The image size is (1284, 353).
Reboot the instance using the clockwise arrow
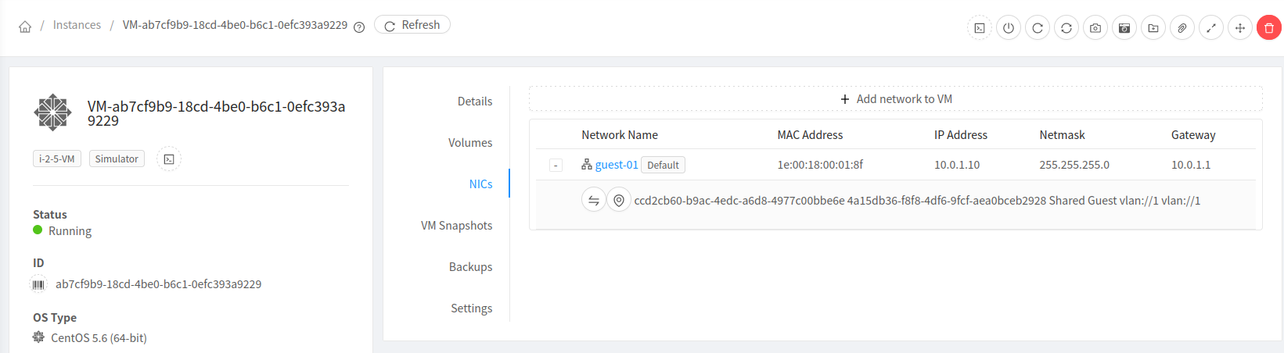click(1038, 28)
